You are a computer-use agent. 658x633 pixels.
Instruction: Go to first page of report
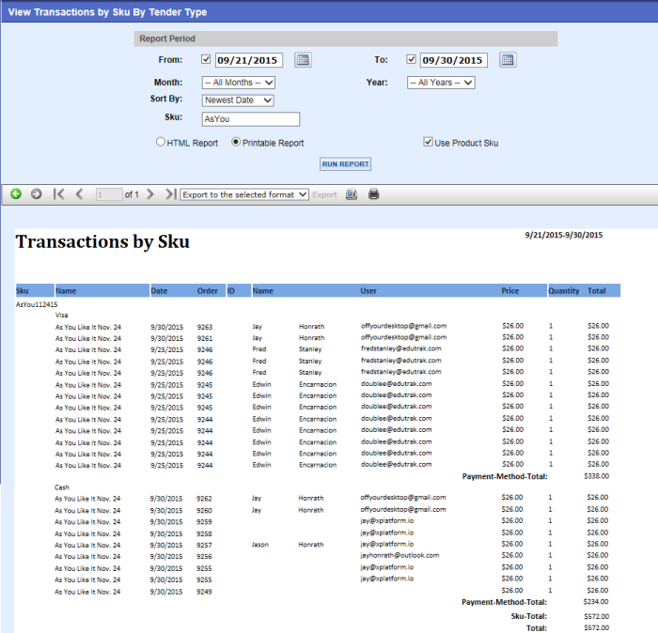point(59,194)
